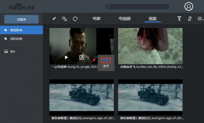Click the refresh library icon
This screenshot has height=123, width=204.
point(75,19)
